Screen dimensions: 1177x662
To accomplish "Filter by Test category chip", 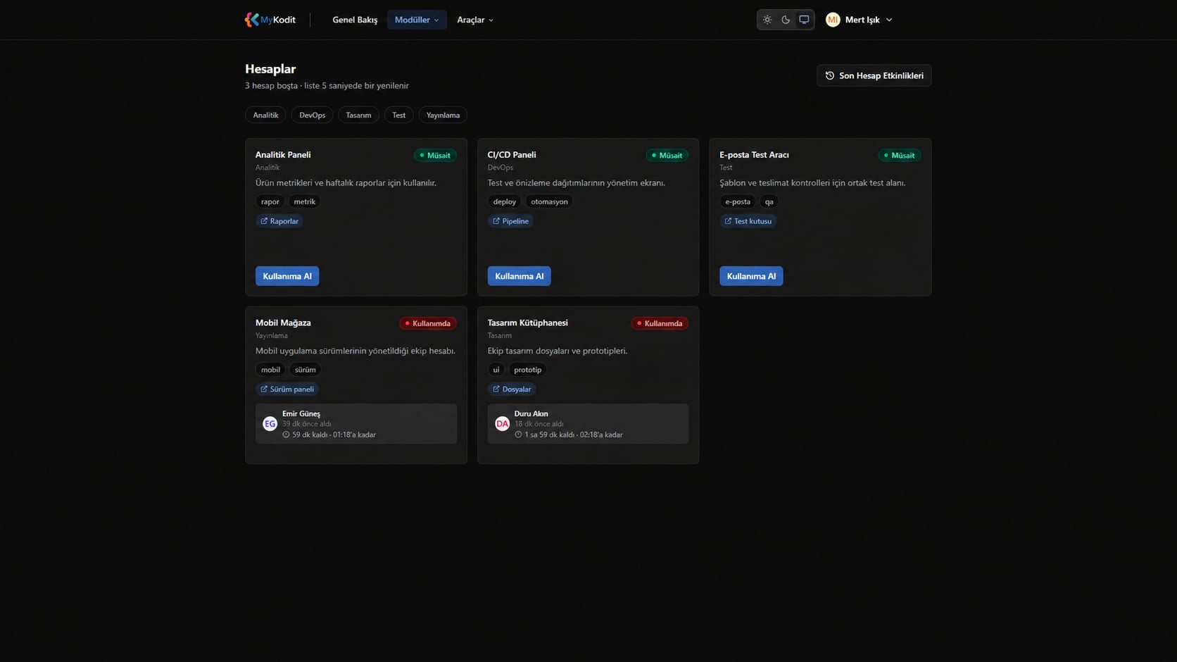I will [398, 115].
